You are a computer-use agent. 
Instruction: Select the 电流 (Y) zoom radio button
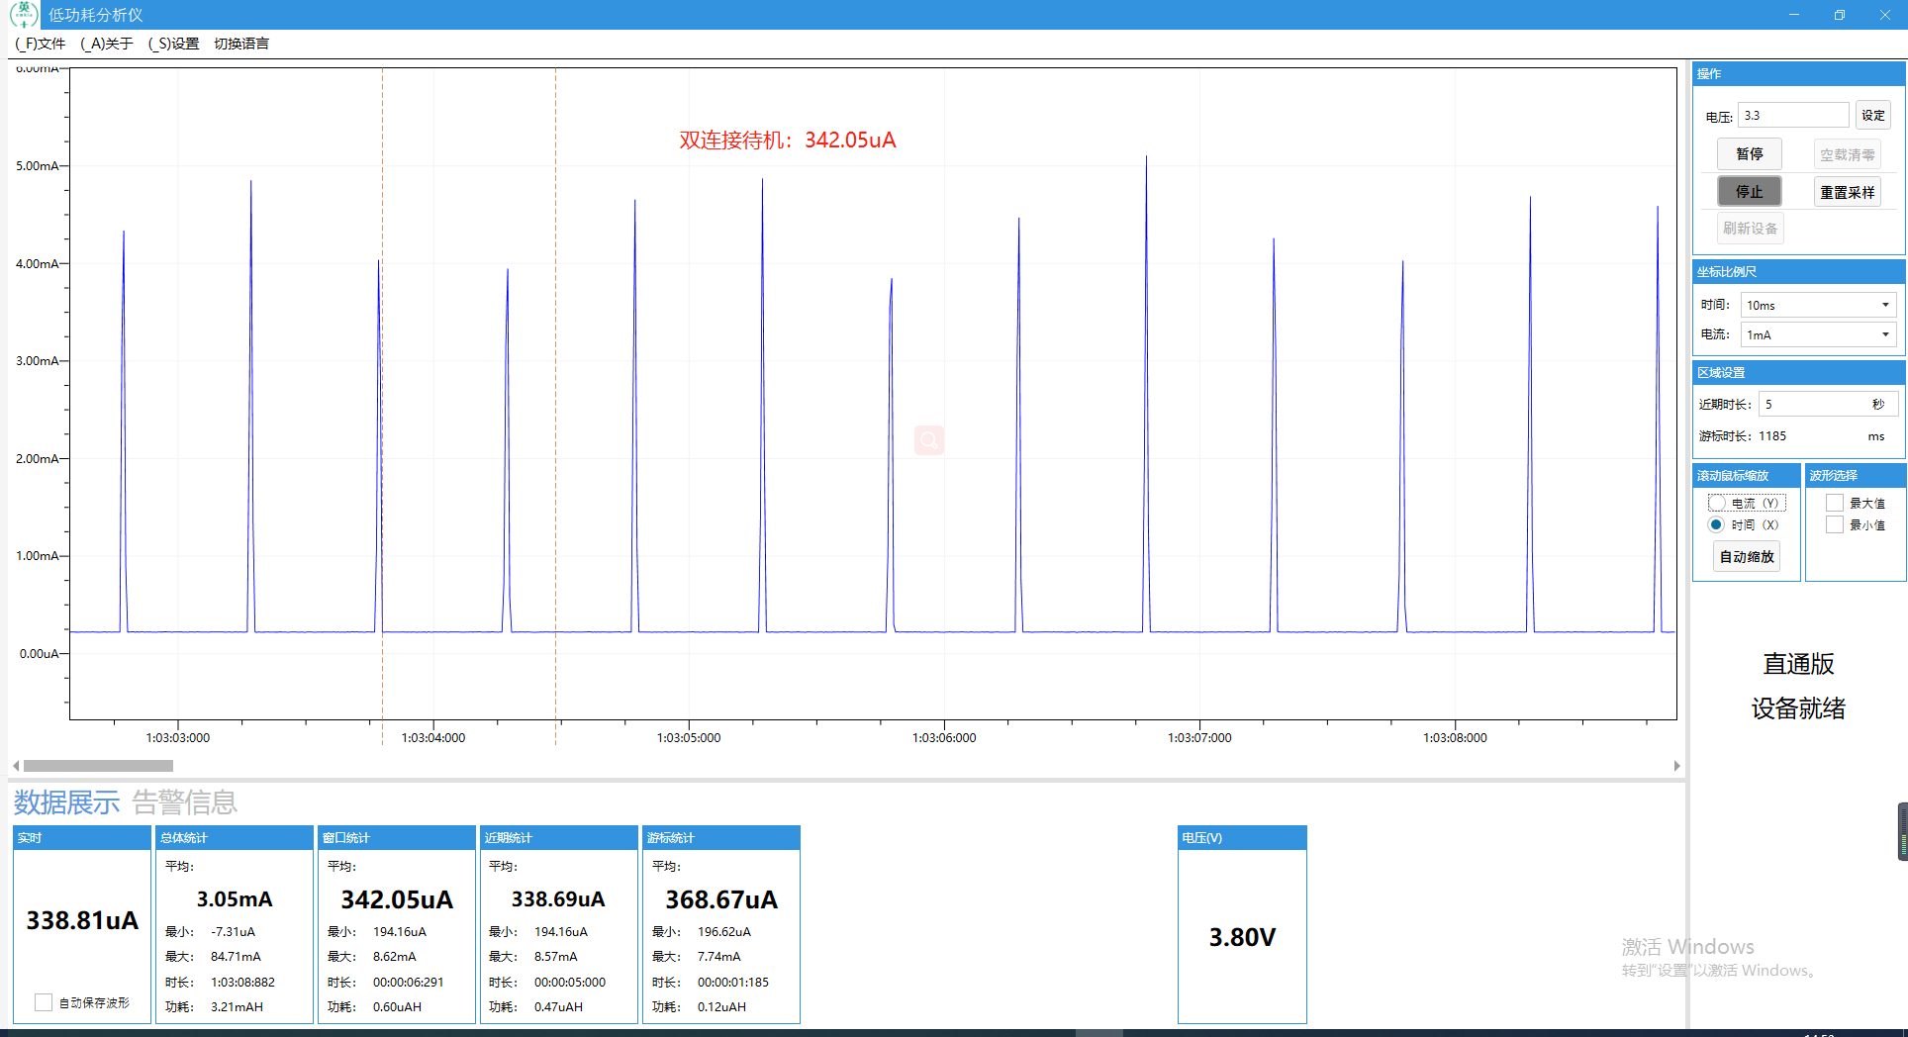coord(1717,503)
